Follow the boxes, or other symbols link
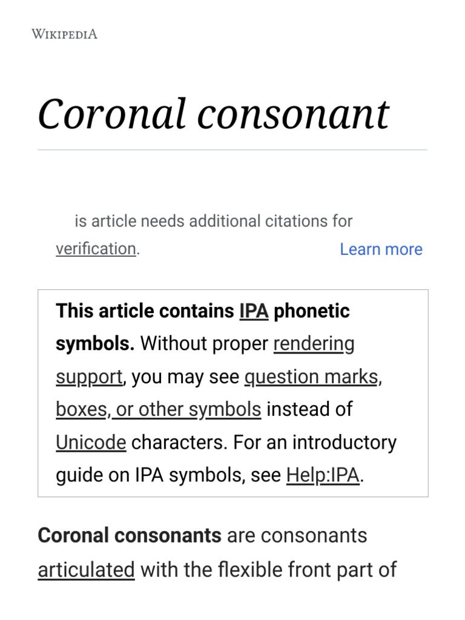This screenshot has width=465, height=620. point(158,409)
